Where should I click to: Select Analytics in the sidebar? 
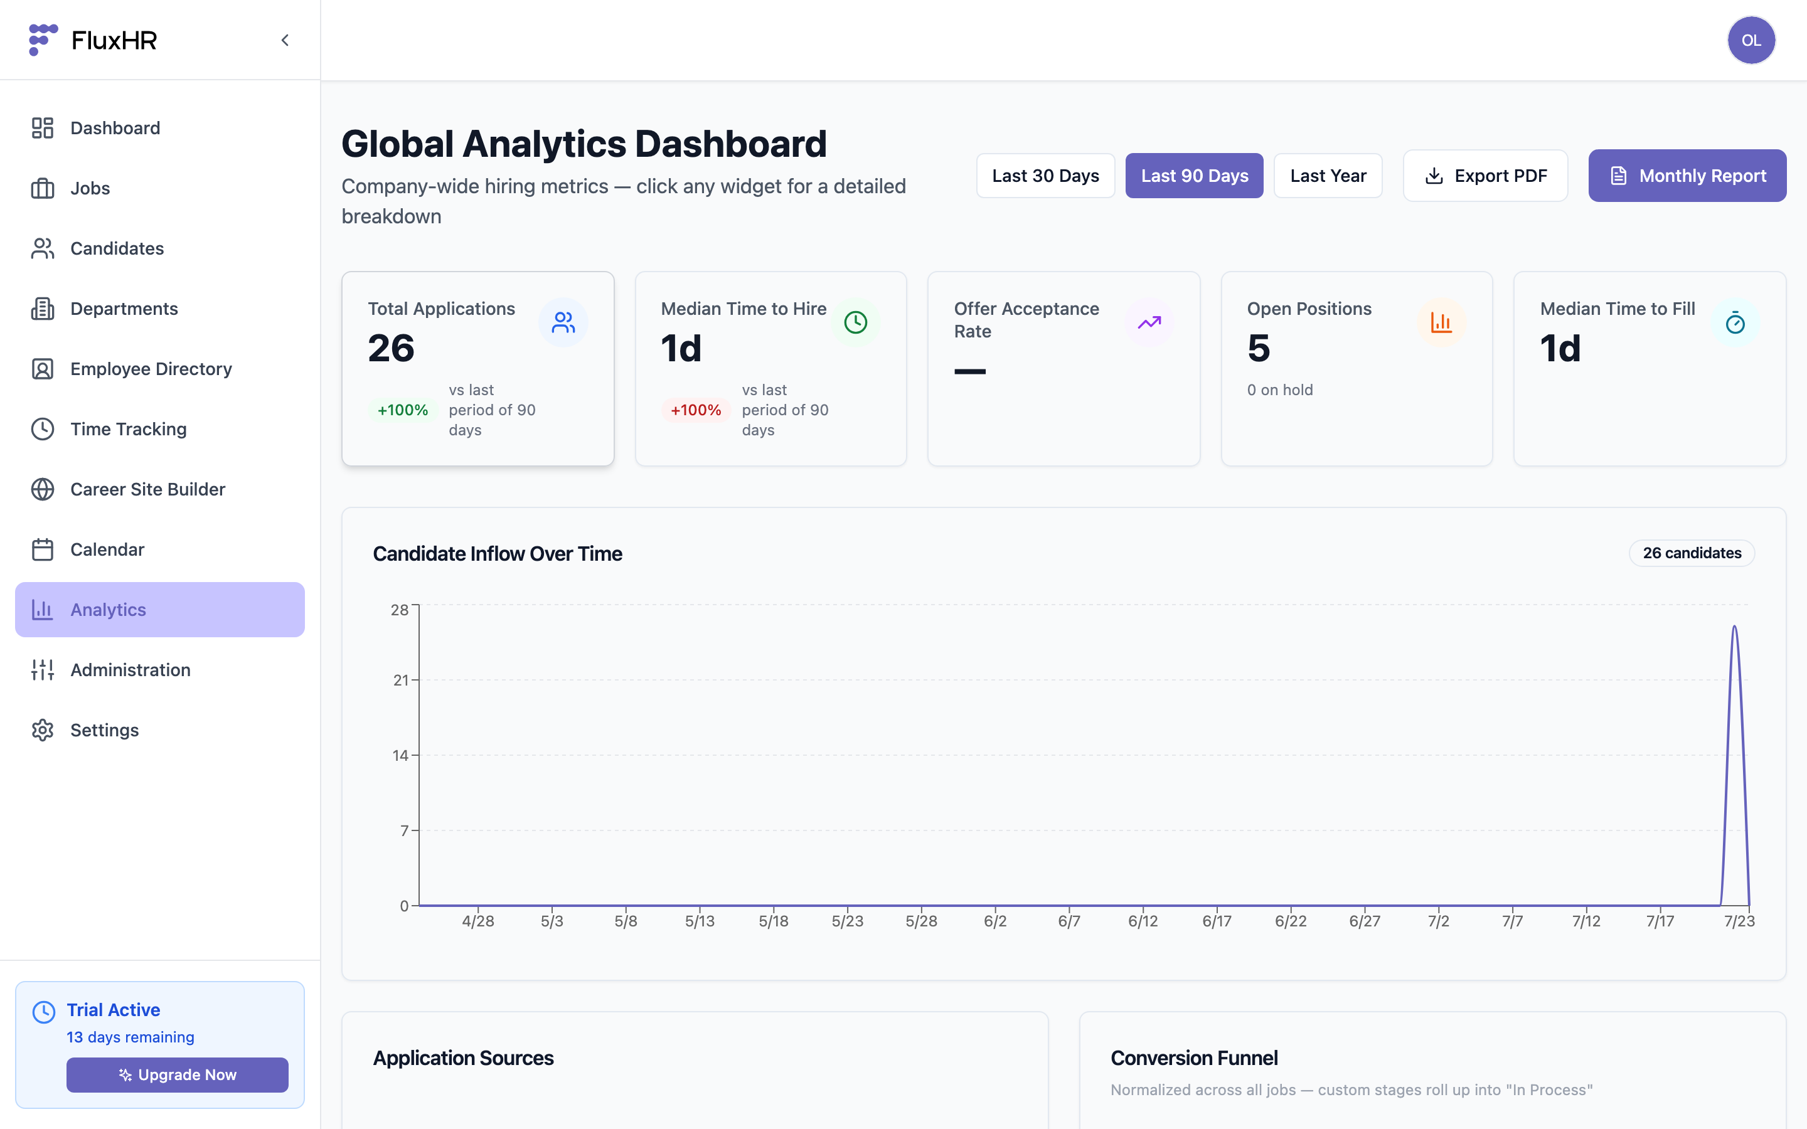click(x=160, y=610)
